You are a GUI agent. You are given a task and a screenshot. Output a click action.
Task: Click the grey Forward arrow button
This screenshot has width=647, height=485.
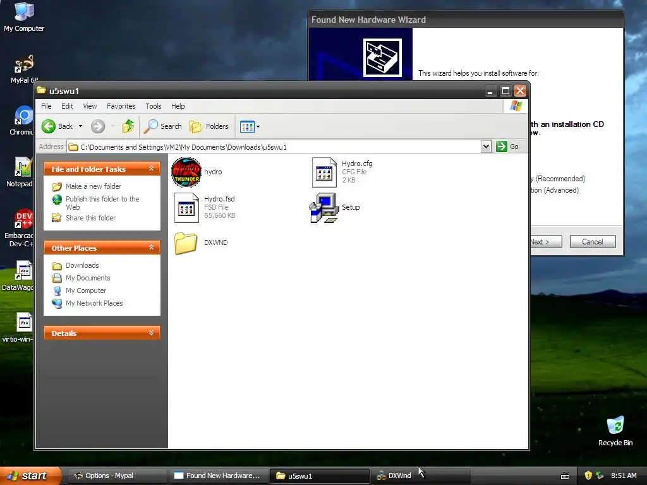(x=98, y=126)
